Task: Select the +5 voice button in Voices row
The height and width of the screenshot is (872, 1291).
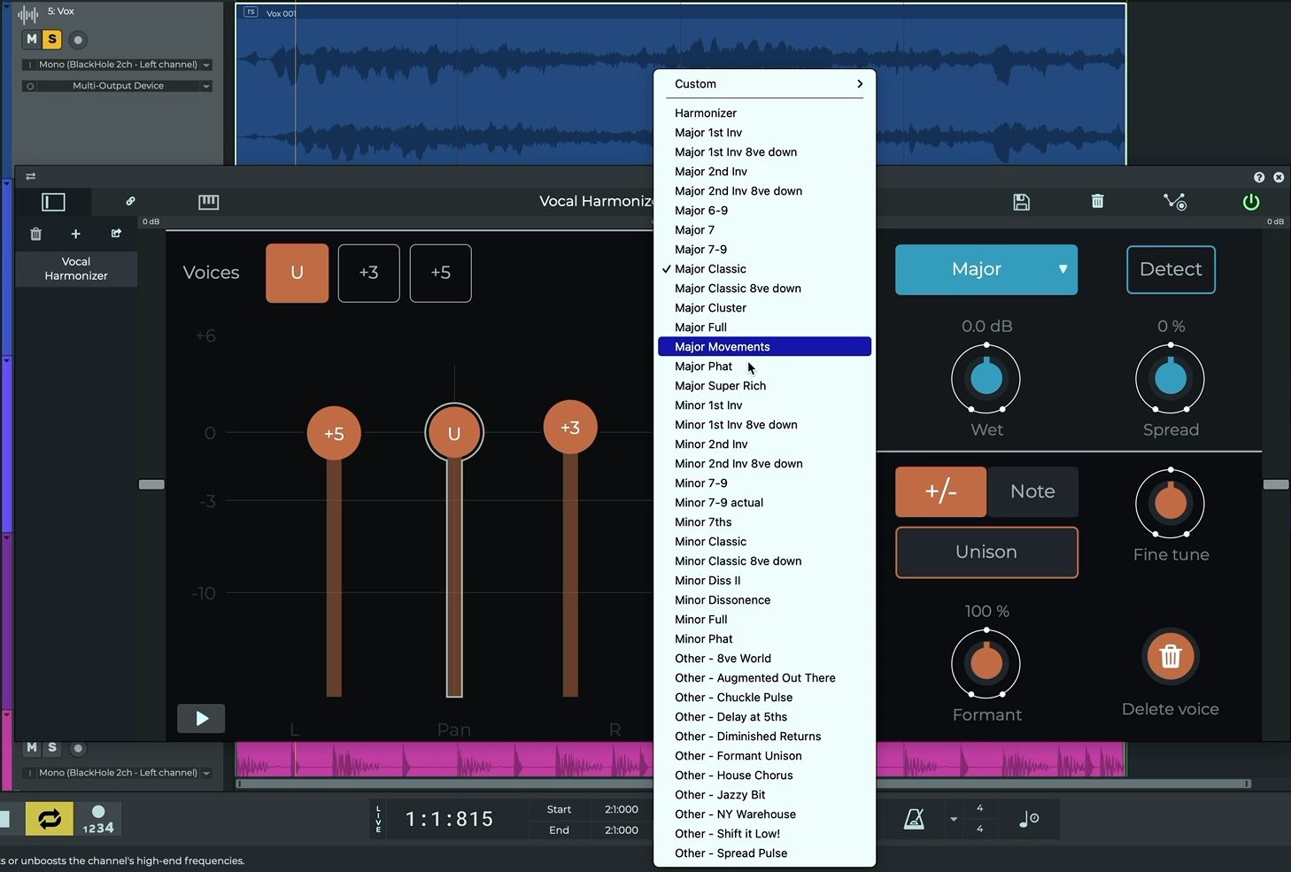Action: [441, 273]
